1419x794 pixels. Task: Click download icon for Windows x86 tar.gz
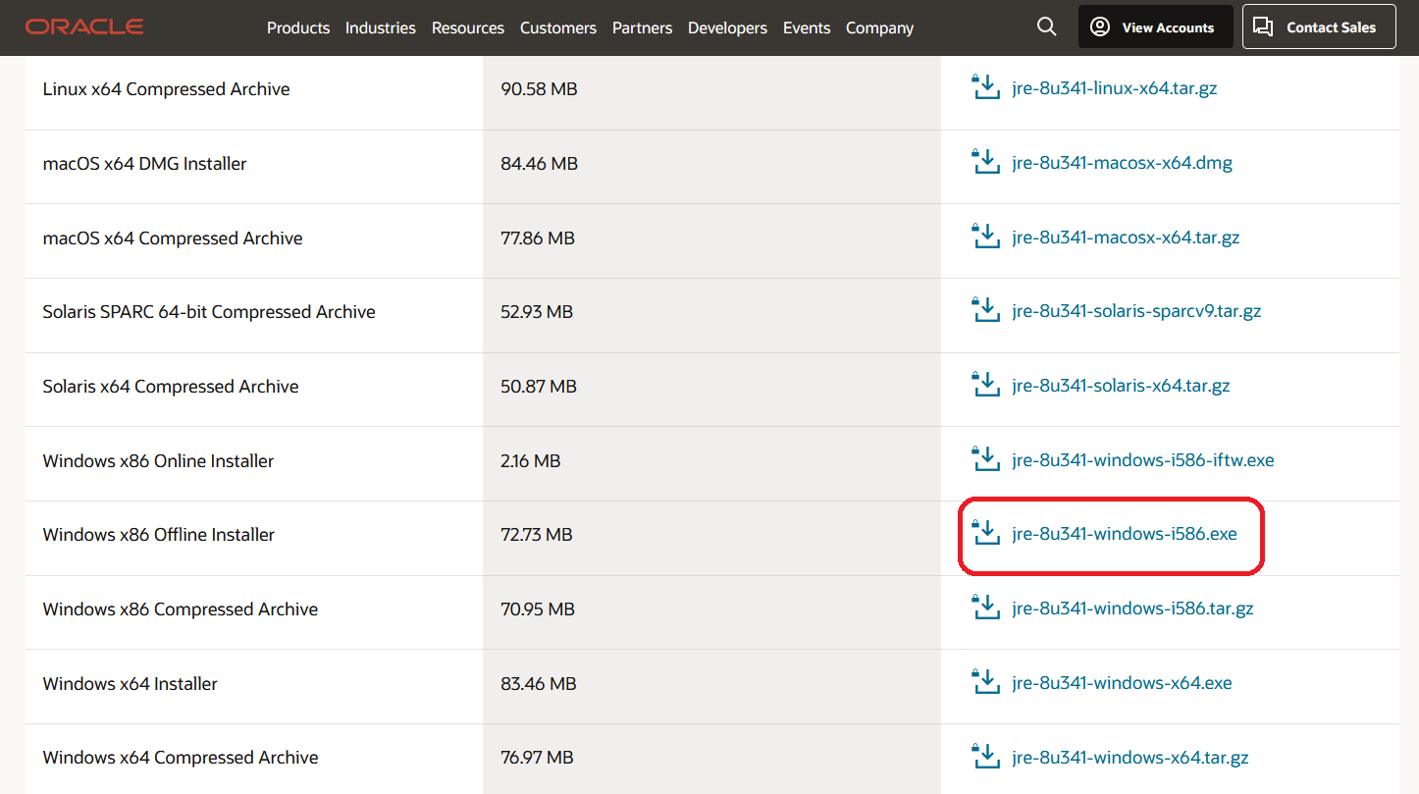[984, 609]
